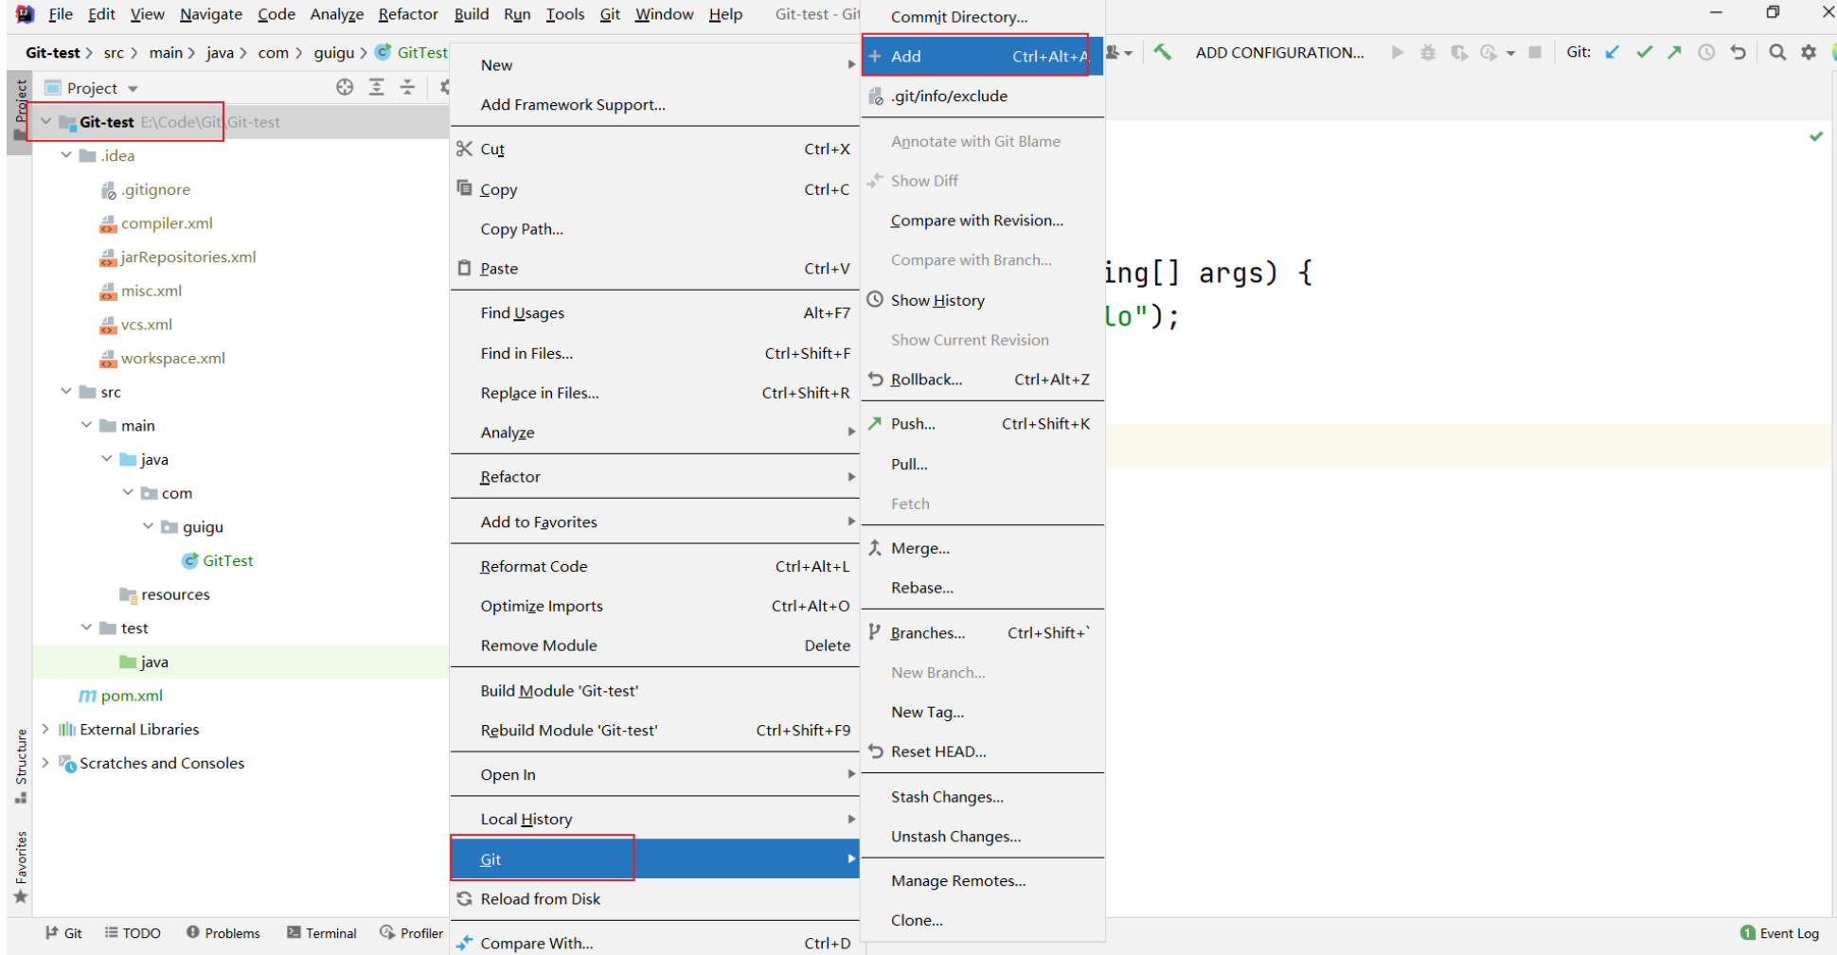Click the Build Project hammer icon
1837x955 pixels.
pos(1162,52)
